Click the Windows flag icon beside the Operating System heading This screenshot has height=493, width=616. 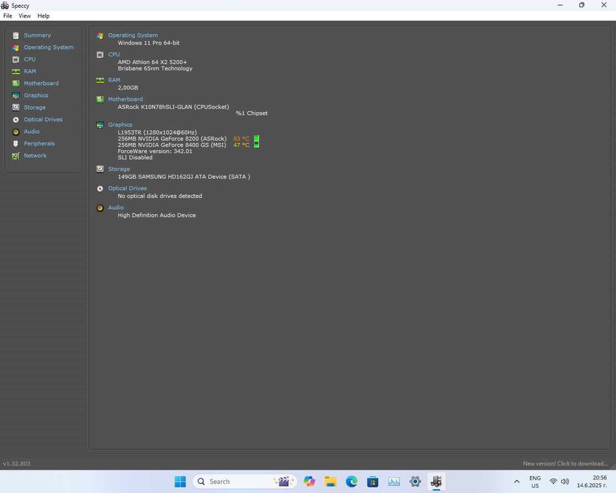pos(100,35)
